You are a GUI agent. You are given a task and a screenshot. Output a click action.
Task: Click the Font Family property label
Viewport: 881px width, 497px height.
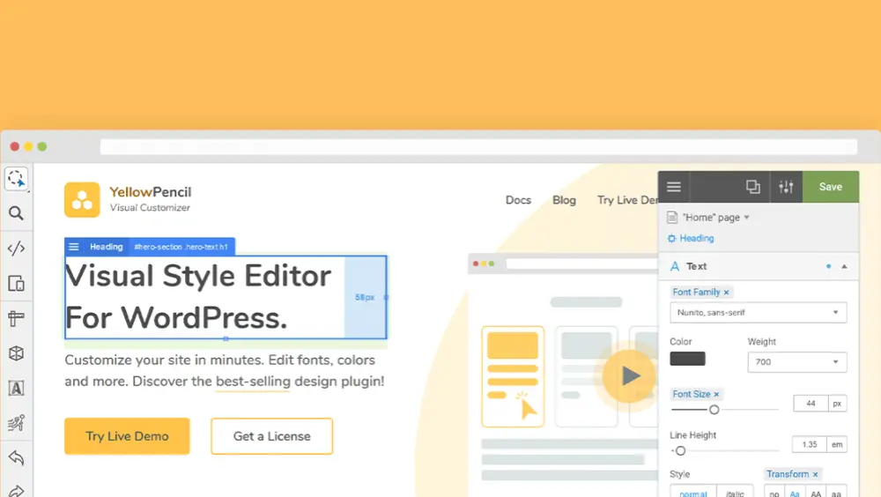696,293
